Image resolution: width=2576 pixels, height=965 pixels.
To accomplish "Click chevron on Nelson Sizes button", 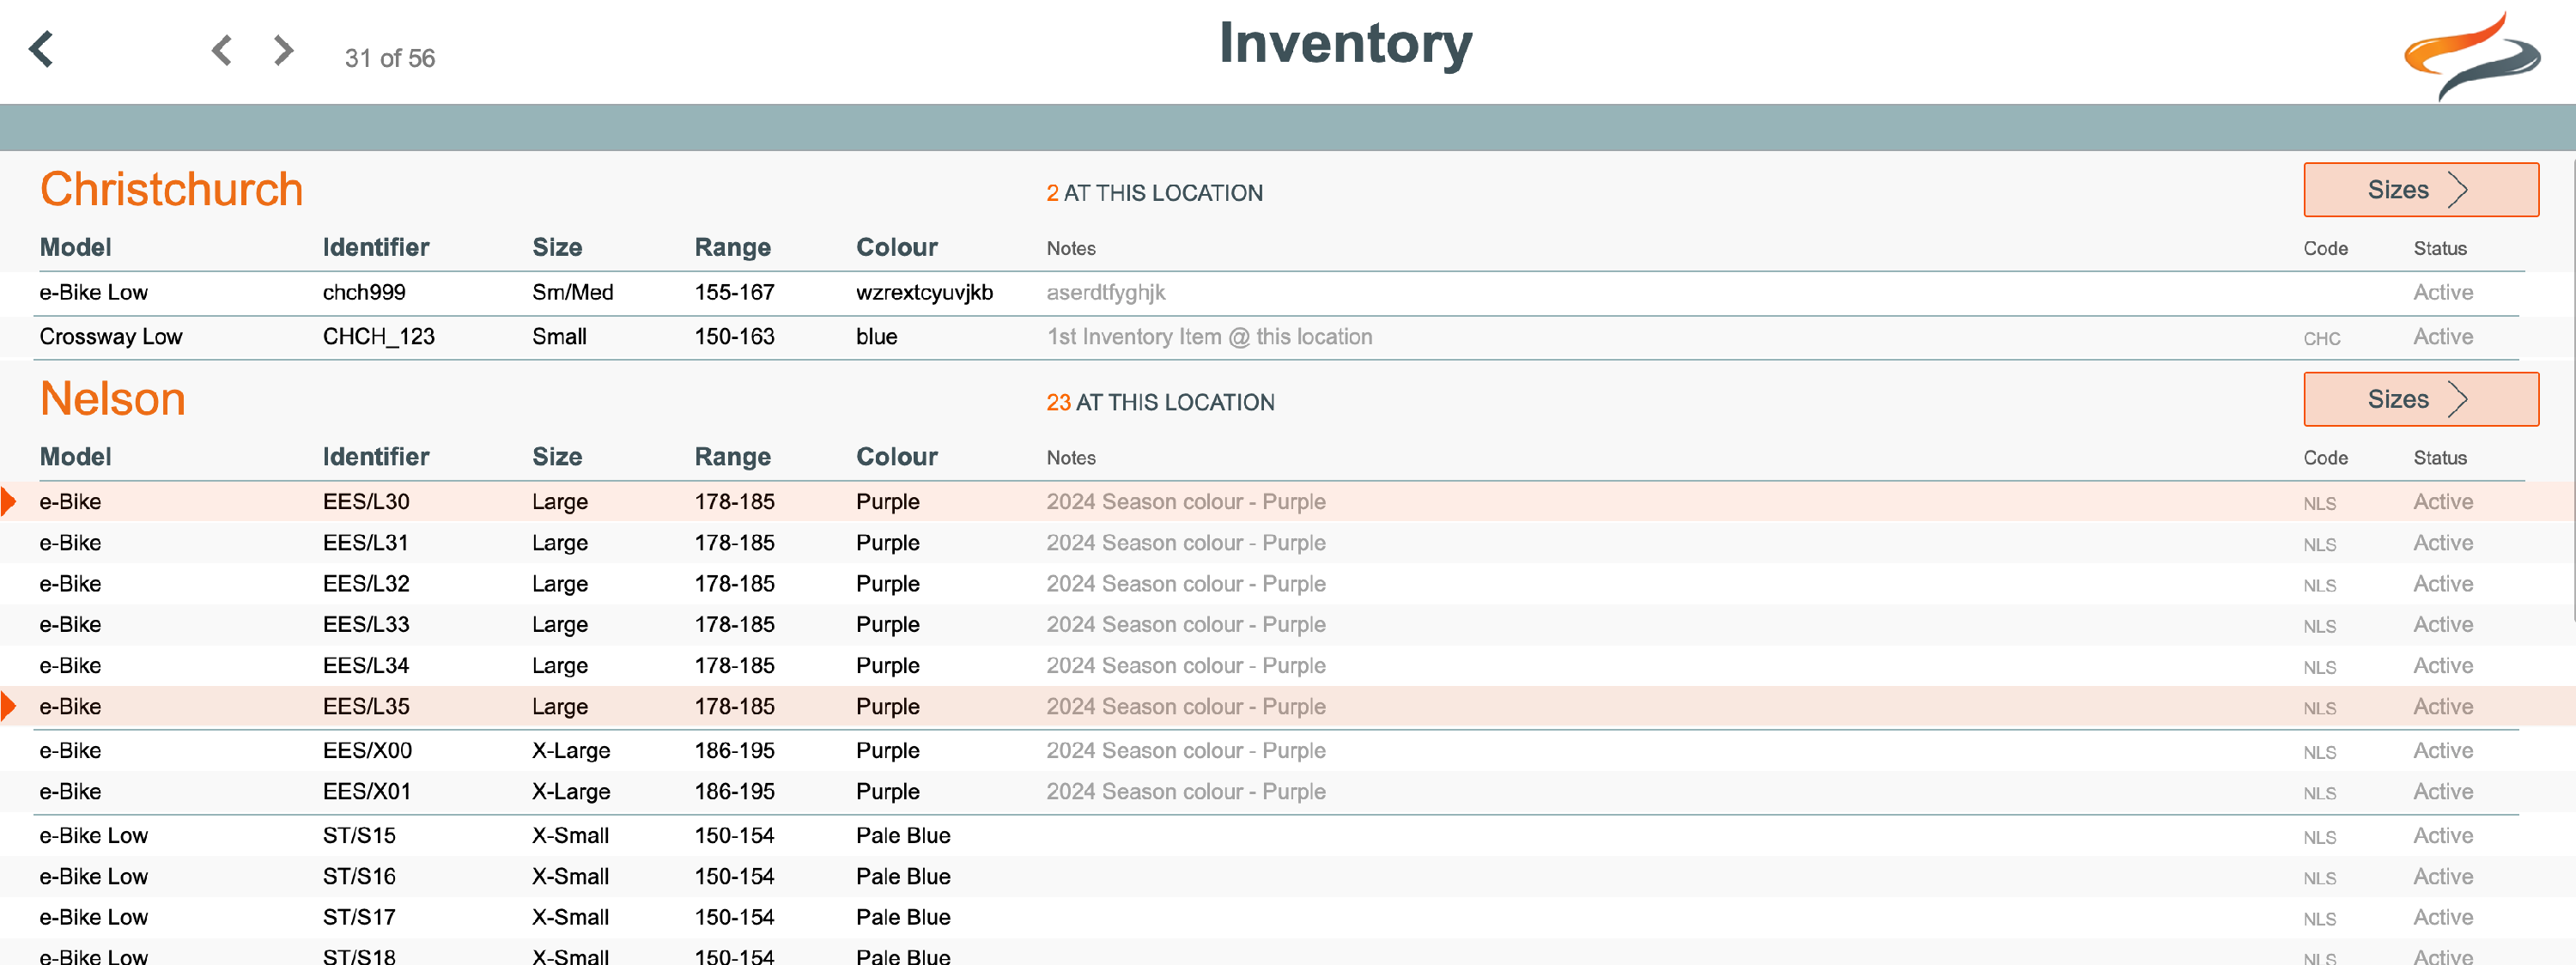I will point(2458,400).
